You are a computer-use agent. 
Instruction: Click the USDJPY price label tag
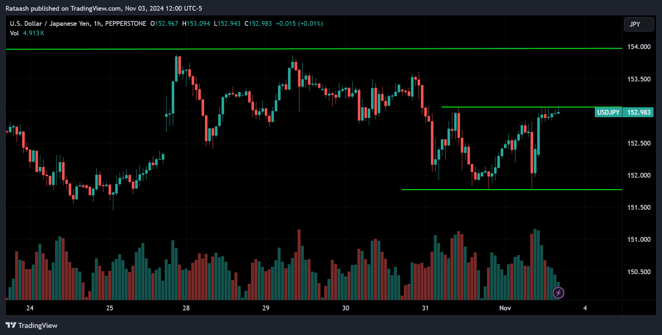pyautogui.click(x=608, y=112)
